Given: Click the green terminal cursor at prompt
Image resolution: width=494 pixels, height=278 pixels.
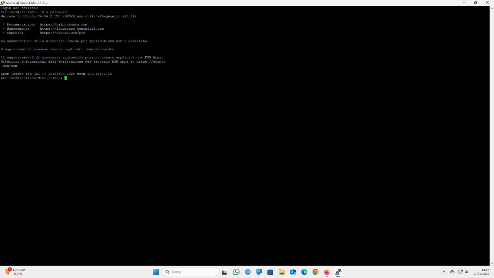Looking at the screenshot, I should [x=66, y=78].
